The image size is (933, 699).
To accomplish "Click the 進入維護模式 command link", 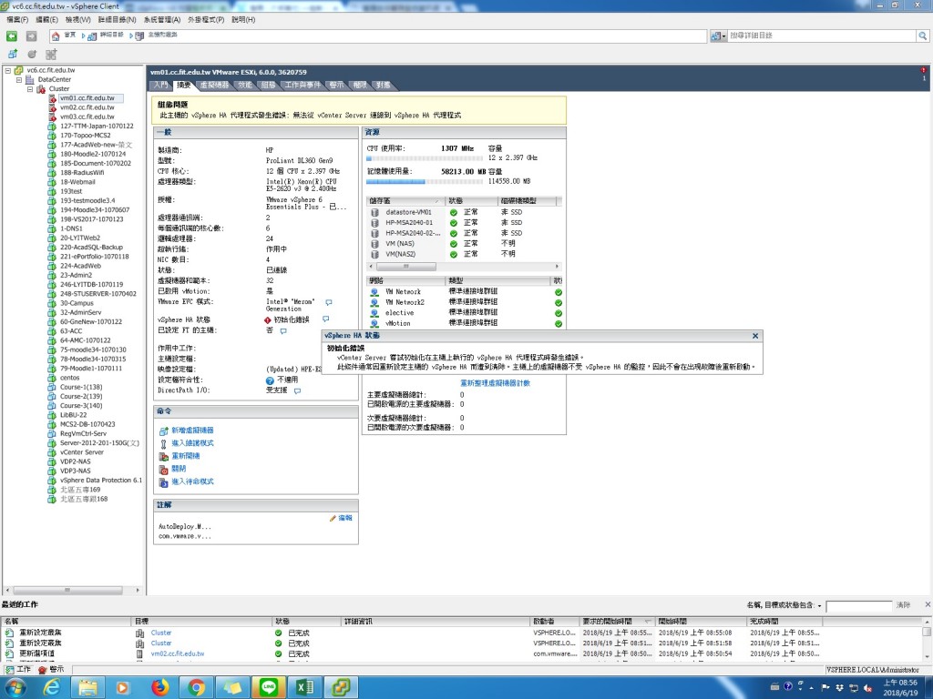I will pyautogui.click(x=192, y=443).
